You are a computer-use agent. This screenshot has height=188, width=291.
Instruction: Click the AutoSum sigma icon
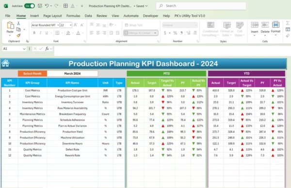tap(288, 23)
